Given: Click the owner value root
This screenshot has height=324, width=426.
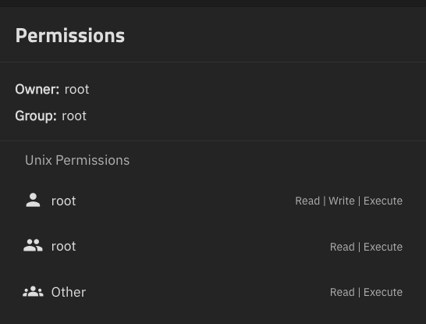Looking at the screenshot, I should point(77,90).
